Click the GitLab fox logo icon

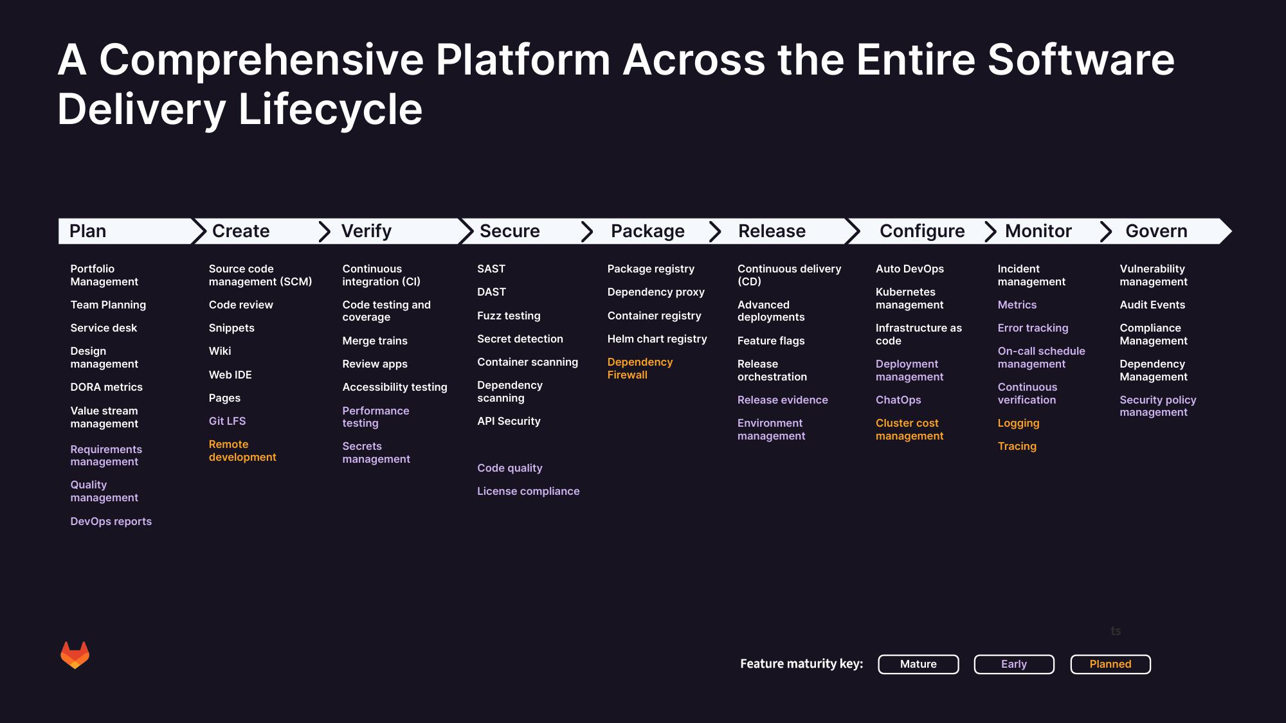click(75, 655)
